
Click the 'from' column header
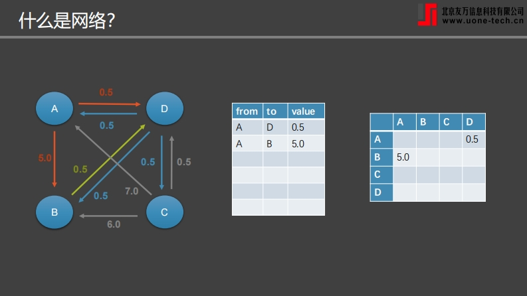click(x=247, y=111)
